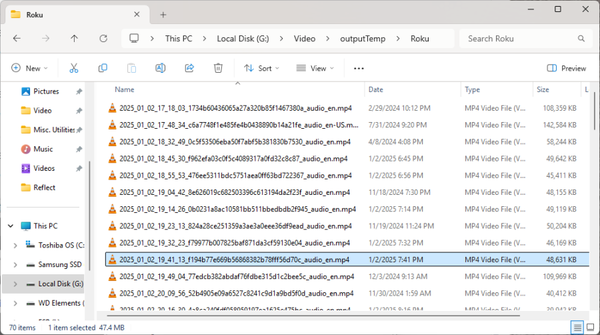The image size is (600, 335).
Task: Open the View dropdown menu
Action: coord(315,68)
